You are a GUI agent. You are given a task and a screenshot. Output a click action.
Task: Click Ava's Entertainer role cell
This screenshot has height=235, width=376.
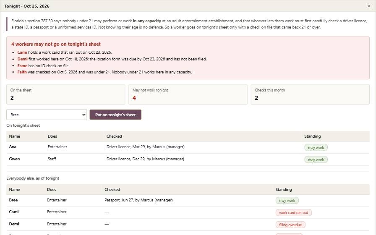pos(57,147)
